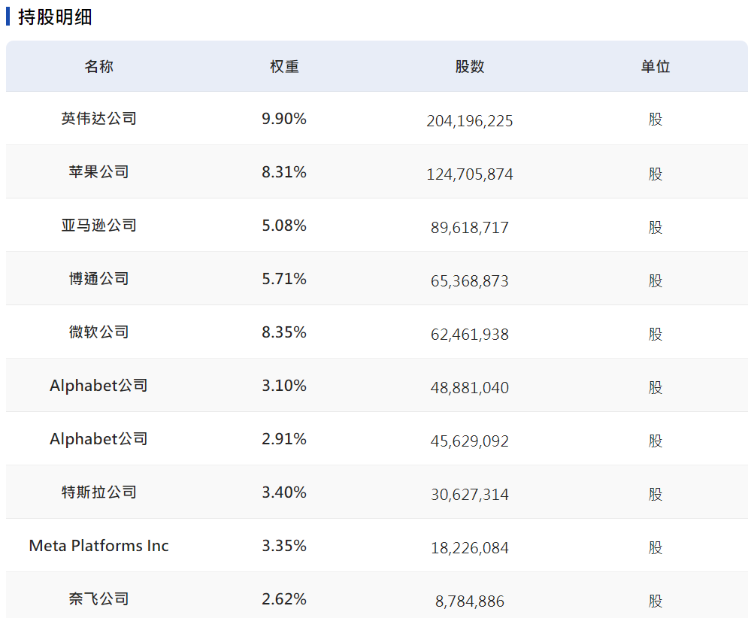
Task: Select the 苹果公司 name cell
Action: [x=98, y=172]
